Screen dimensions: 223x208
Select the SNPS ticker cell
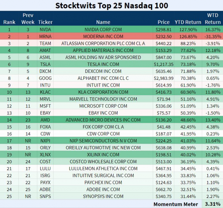[45, 197]
